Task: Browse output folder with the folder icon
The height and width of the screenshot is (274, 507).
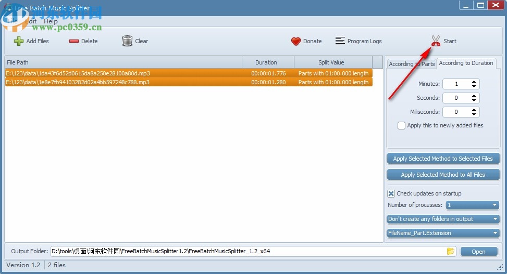Action: (450, 251)
